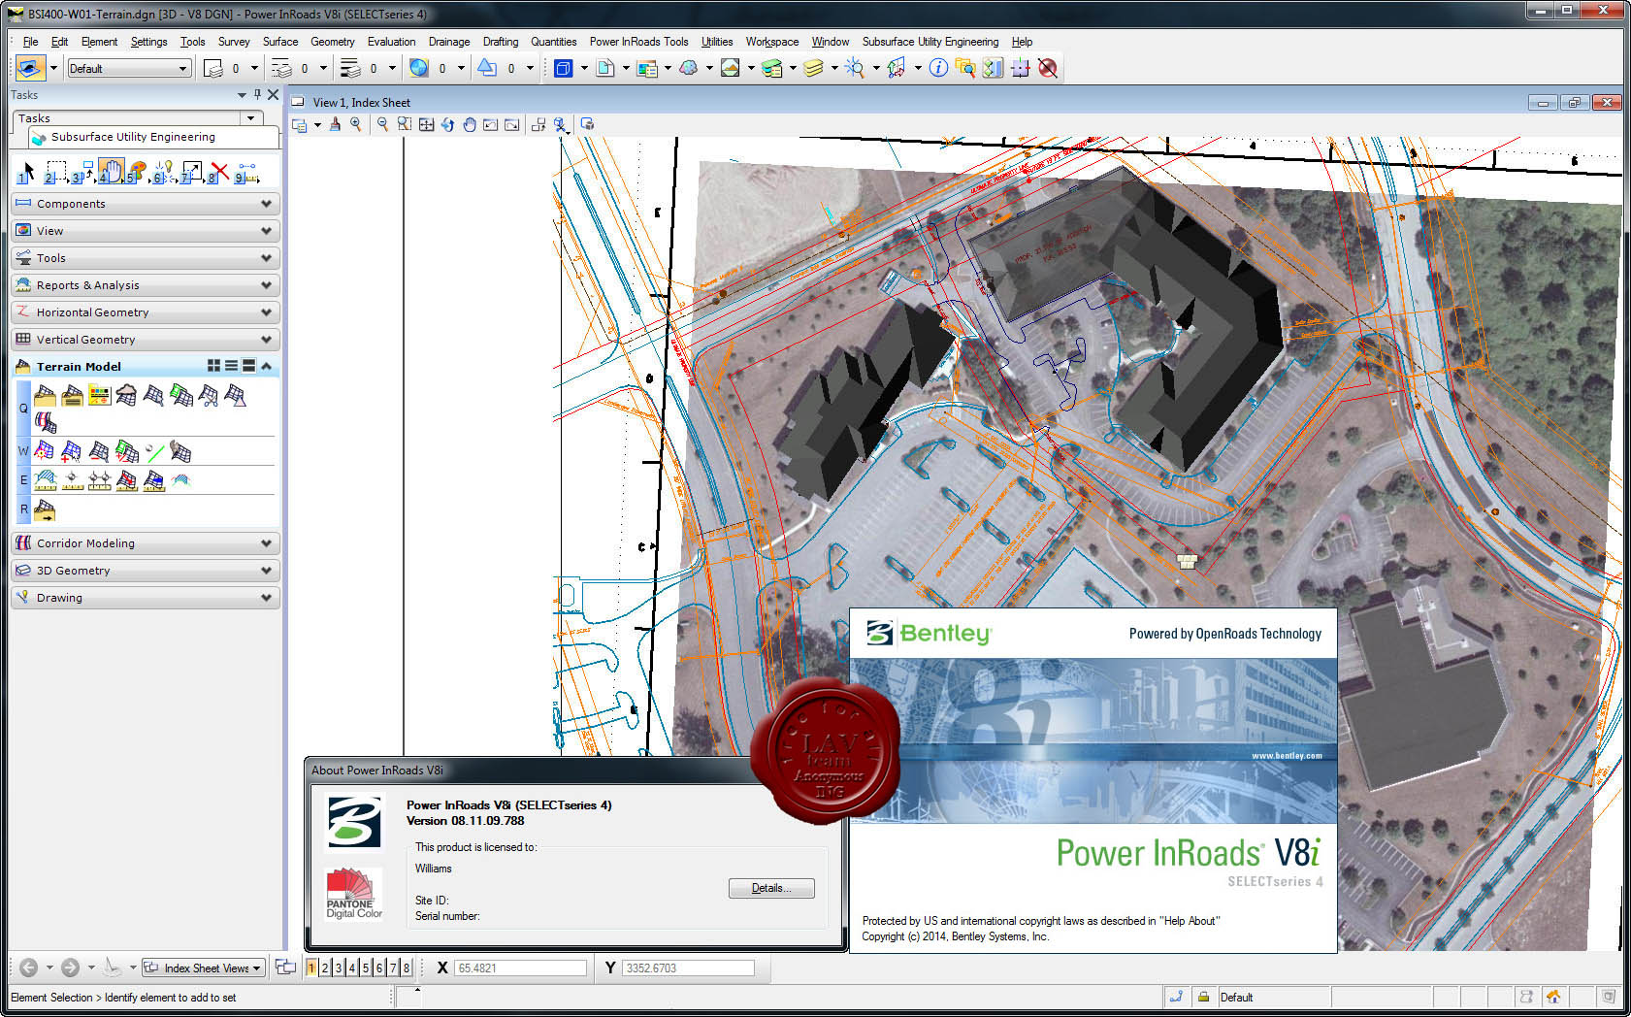The width and height of the screenshot is (1631, 1017).
Task: Click the terrain from point cloud icon
Action: point(126,395)
